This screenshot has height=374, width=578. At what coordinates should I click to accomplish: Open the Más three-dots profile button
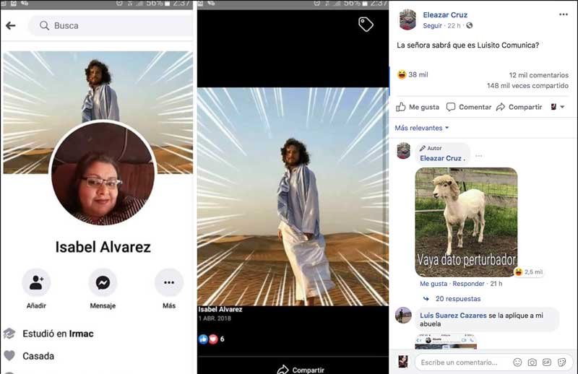[168, 283]
